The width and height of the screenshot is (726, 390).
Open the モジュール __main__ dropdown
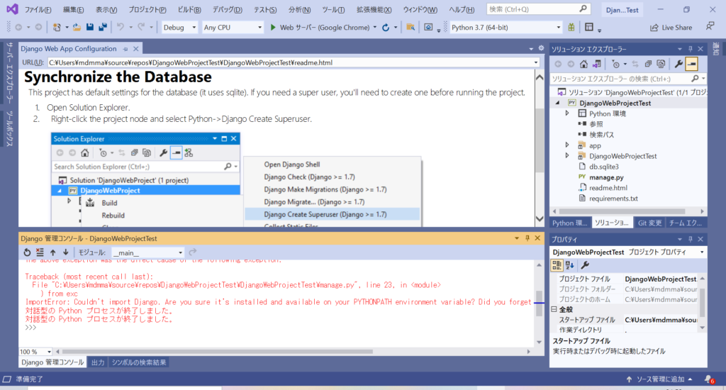(147, 252)
